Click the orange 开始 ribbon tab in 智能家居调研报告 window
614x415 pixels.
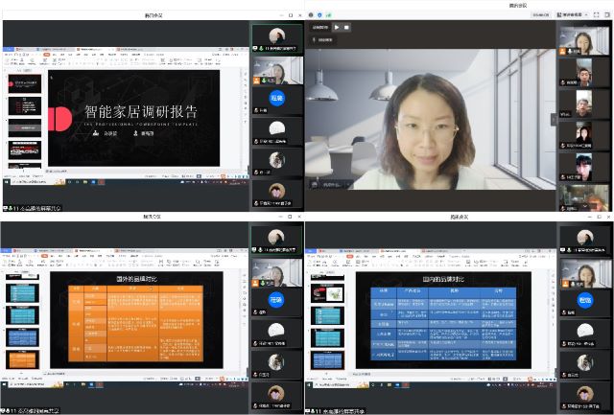click(x=46, y=55)
